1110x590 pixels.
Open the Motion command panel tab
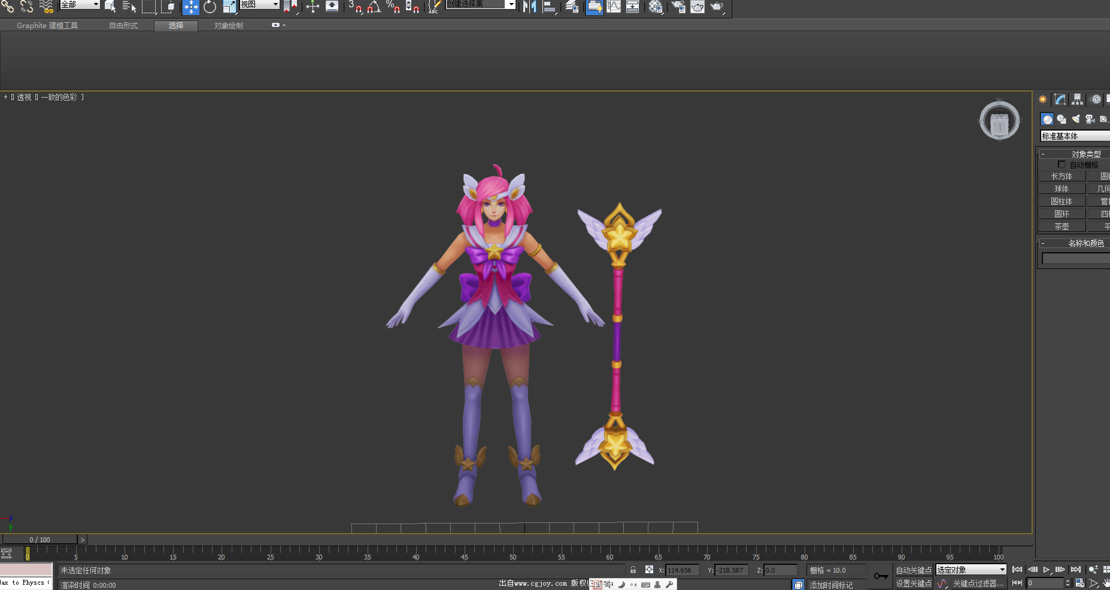click(x=1096, y=99)
